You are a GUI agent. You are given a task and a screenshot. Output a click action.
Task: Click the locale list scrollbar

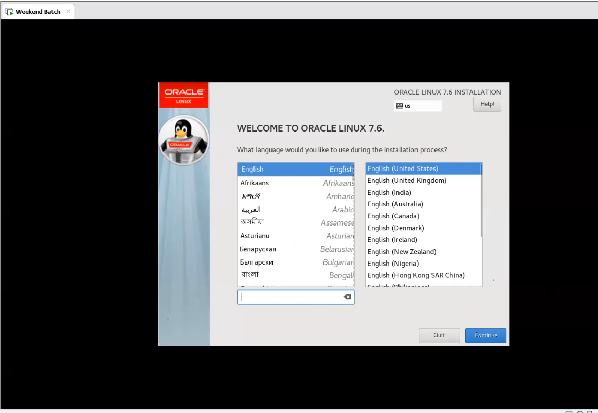481,200
